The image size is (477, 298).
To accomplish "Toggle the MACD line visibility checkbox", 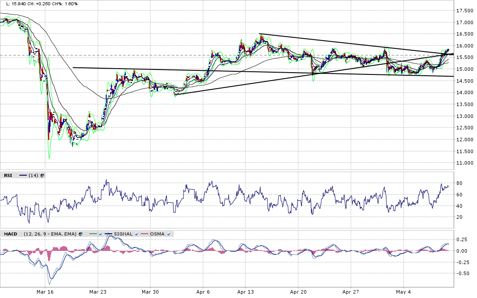I will pyautogui.click(x=100, y=234).
